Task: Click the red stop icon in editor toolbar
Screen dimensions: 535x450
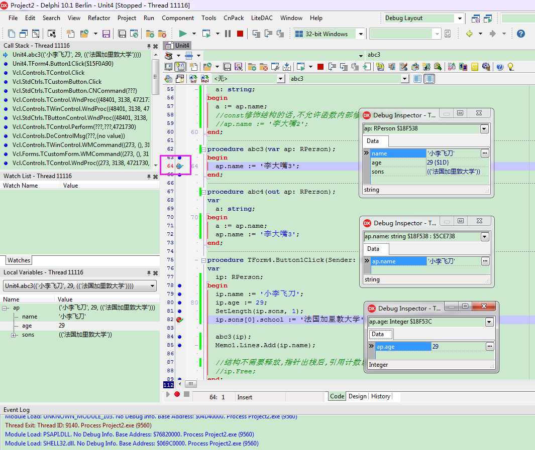Action: coord(320,67)
